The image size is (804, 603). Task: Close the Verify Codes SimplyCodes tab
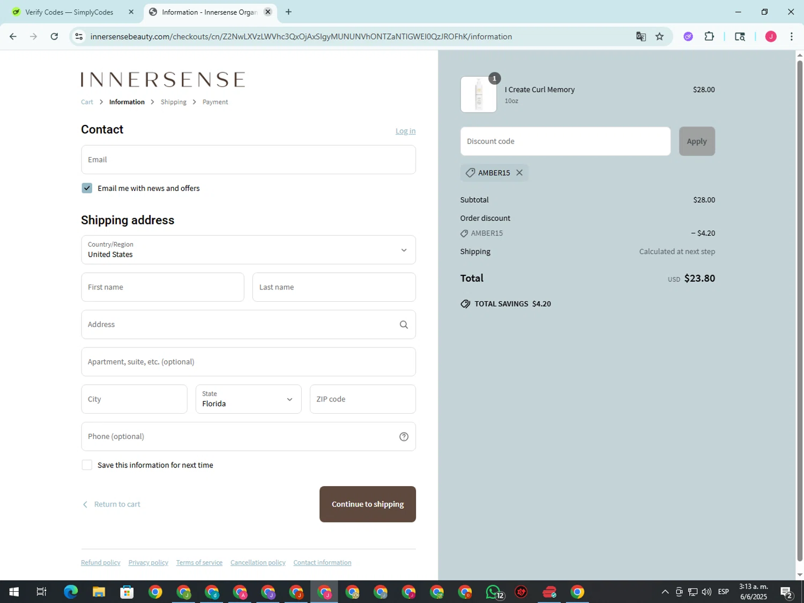click(131, 12)
